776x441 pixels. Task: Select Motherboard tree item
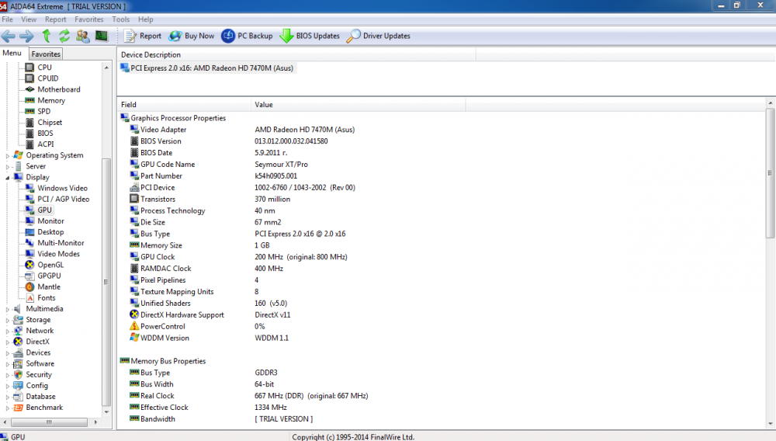pos(59,89)
